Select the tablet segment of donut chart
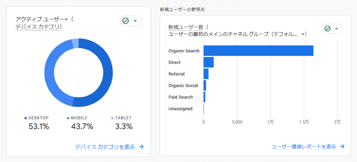 click(75, 43)
